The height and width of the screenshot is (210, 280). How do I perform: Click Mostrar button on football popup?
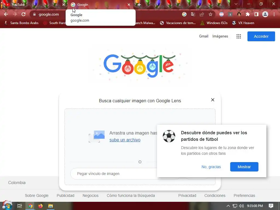244,167
